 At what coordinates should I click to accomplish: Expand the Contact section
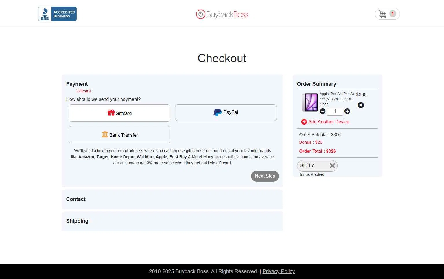[173, 199]
